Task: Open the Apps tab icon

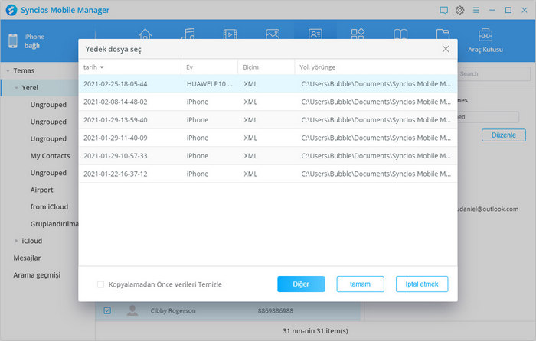Action: [358, 34]
